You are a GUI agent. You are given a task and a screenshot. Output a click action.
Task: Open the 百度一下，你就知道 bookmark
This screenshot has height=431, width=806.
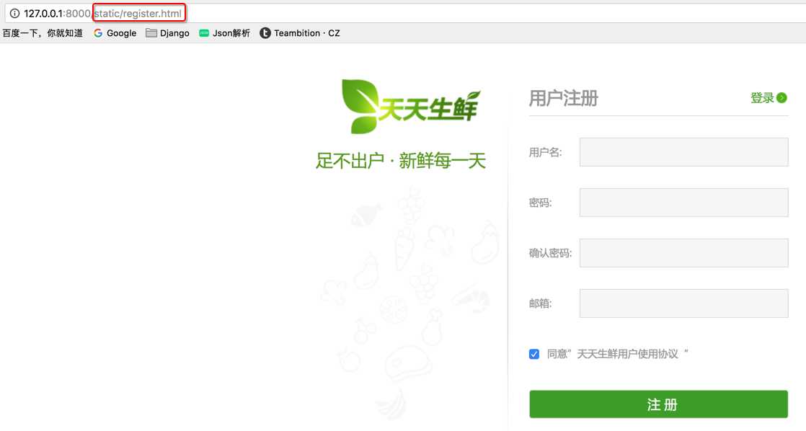point(41,32)
